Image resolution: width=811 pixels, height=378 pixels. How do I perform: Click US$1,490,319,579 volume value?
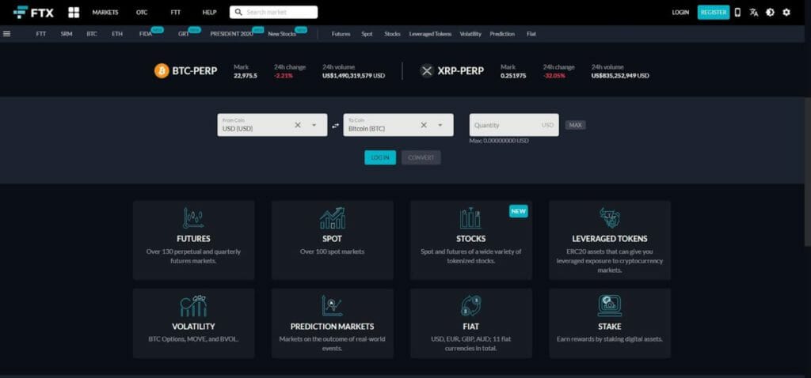(354, 76)
